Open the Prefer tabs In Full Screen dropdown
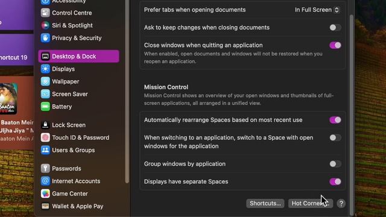Image resolution: width=386 pixels, height=217 pixels. coord(317,10)
